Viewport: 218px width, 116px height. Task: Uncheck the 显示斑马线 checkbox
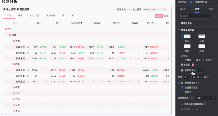(182, 70)
